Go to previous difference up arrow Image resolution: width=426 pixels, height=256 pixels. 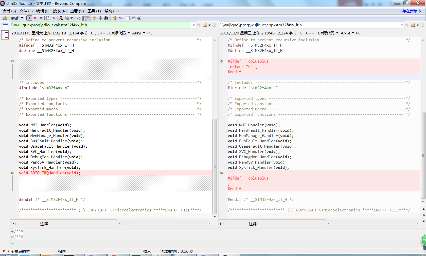pyautogui.click(x=100, y=18)
